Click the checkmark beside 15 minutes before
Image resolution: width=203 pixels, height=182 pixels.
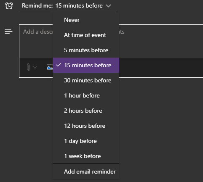tap(59, 65)
